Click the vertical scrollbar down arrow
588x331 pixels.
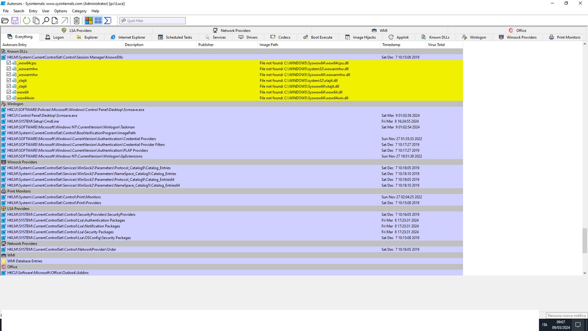point(585,273)
